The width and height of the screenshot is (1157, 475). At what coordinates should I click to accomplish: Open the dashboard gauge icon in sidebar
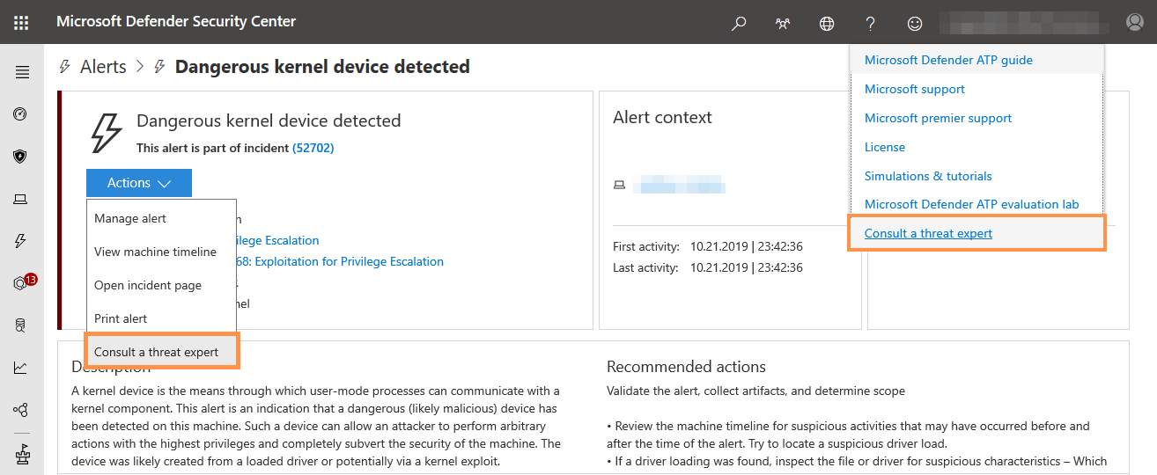tap(21, 114)
